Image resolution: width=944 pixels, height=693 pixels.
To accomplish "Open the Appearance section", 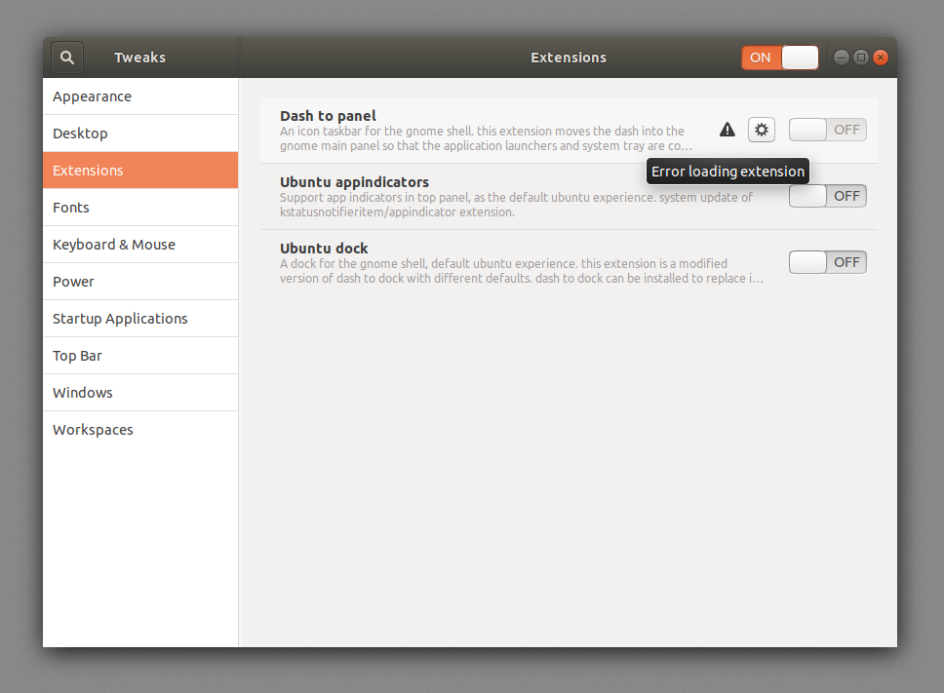I will tap(140, 96).
